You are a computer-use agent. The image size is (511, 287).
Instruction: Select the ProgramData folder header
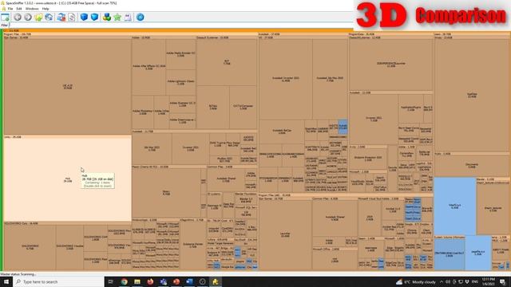(390, 34)
